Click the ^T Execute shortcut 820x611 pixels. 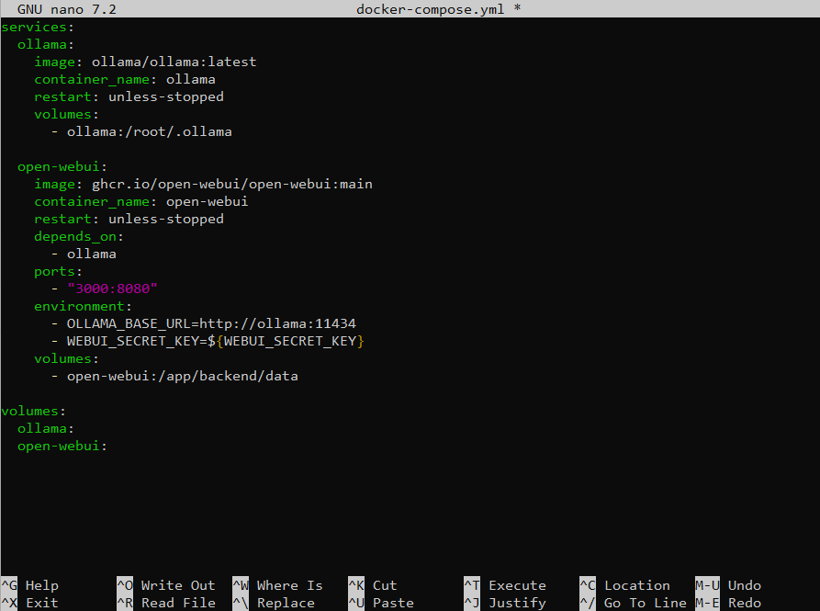click(505, 585)
